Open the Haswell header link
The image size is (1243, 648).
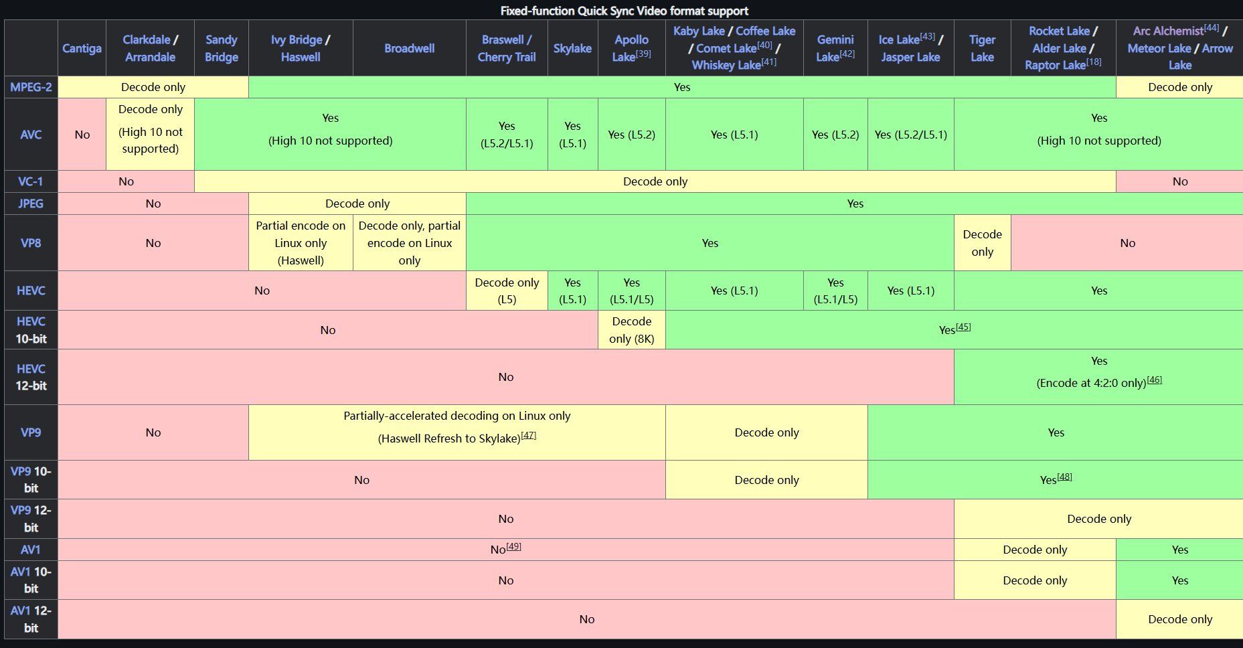coord(301,57)
